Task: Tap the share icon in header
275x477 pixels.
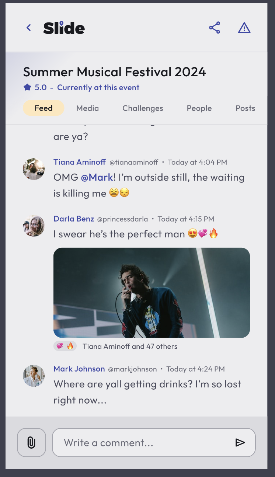Action: [x=215, y=28]
